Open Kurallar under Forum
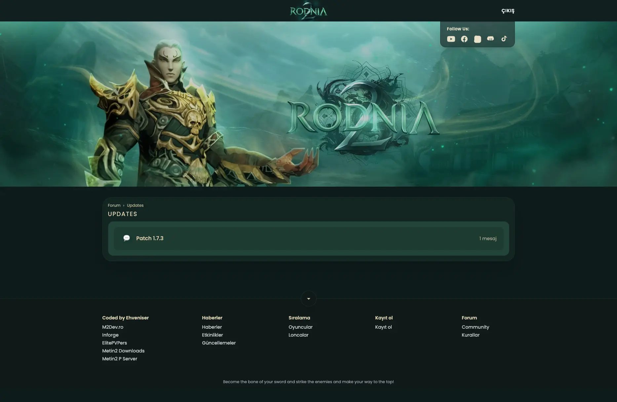The image size is (617, 402). 470,335
